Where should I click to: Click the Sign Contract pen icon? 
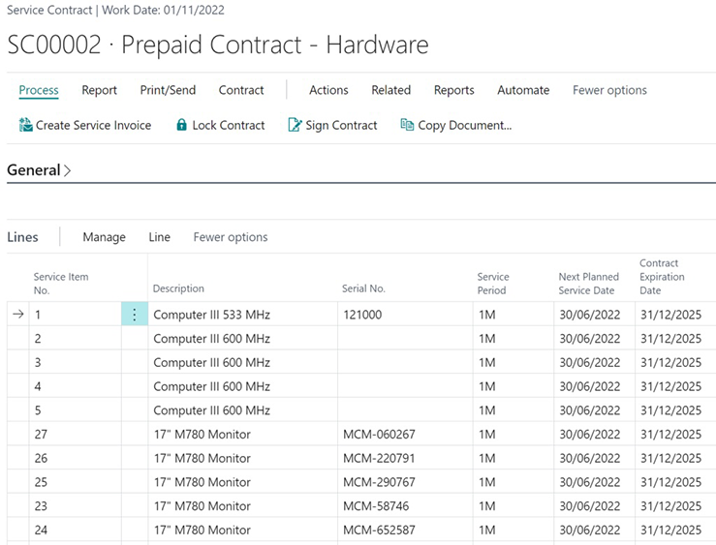[295, 125]
